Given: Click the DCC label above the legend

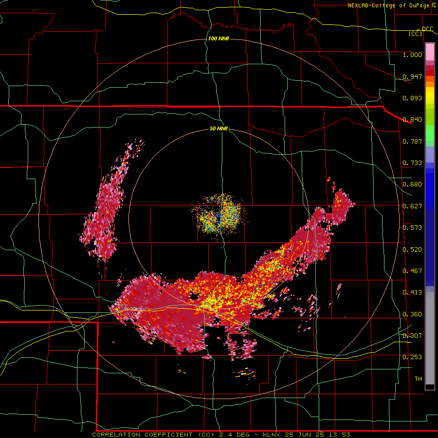Looking at the screenshot, I should (427, 29).
